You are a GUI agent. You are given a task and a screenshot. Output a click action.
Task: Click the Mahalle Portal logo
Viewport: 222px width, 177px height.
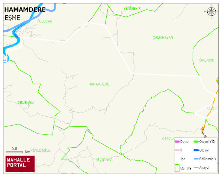click(20, 163)
